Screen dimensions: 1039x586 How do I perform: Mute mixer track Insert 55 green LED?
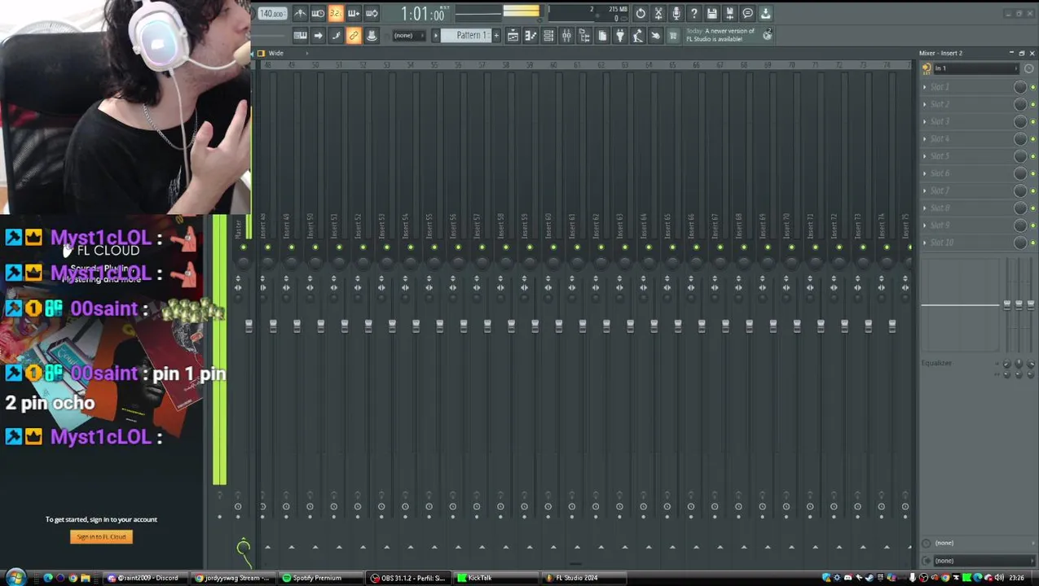click(434, 247)
